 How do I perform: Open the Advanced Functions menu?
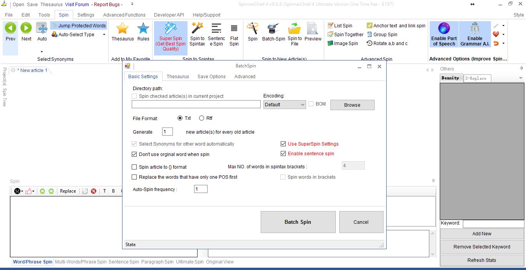(x=124, y=15)
